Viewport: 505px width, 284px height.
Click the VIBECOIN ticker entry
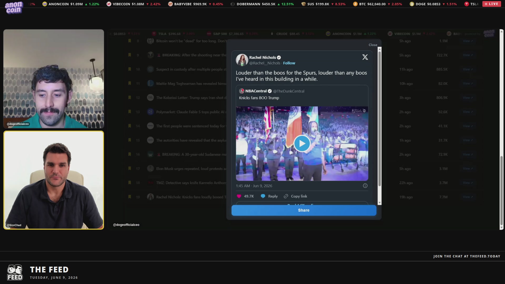coord(133,4)
